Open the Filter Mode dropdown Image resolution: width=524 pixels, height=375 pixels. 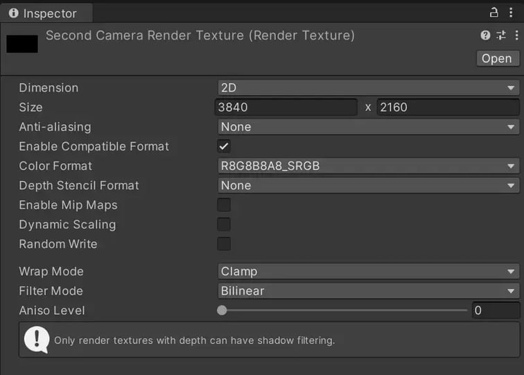click(x=368, y=290)
